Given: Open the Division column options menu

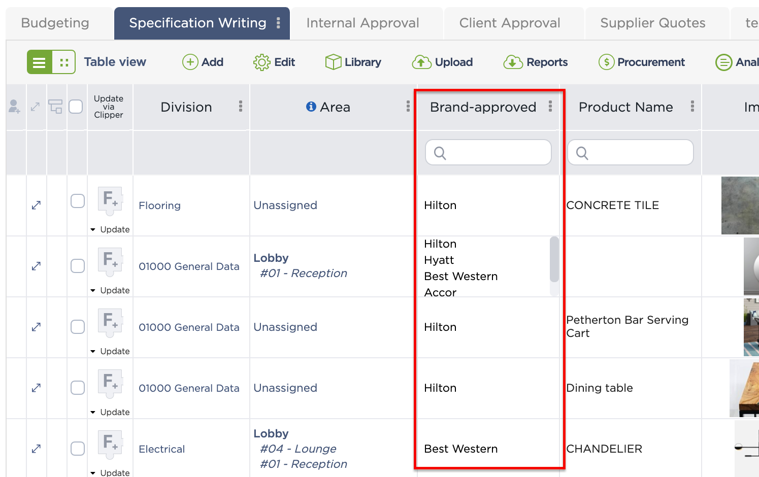Looking at the screenshot, I should [x=241, y=107].
